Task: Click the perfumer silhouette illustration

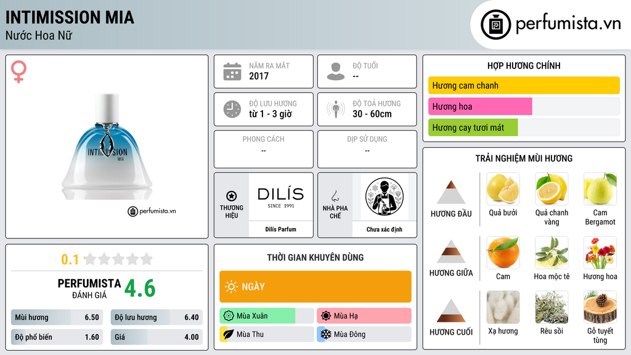Action: (385, 197)
